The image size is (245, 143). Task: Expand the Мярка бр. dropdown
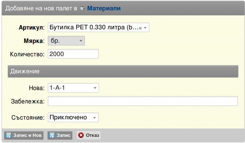click(66, 41)
